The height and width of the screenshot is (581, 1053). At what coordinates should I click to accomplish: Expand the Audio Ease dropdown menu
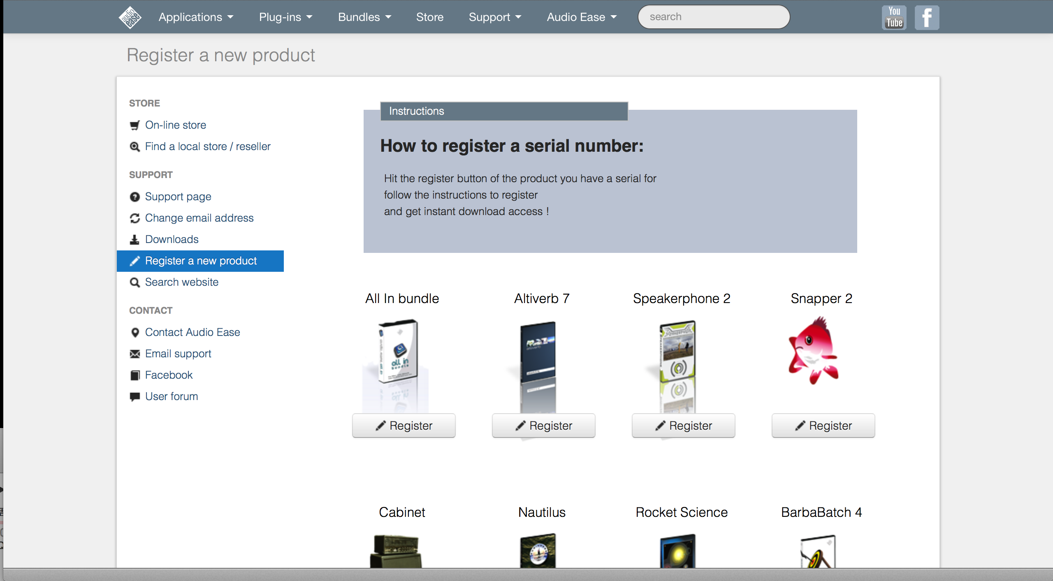[x=582, y=17]
